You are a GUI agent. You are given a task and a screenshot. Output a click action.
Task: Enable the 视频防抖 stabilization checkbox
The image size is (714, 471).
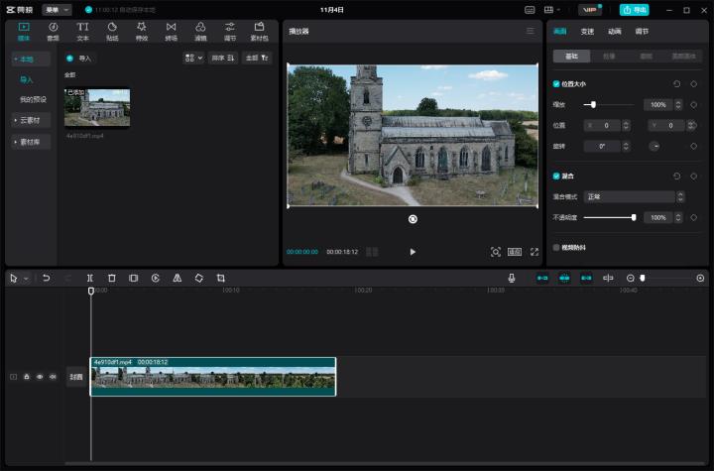tap(556, 248)
